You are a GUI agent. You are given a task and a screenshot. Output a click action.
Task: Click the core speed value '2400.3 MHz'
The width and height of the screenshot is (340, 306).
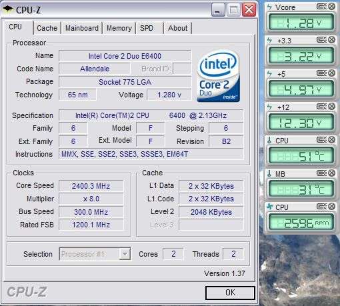point(91,186)
